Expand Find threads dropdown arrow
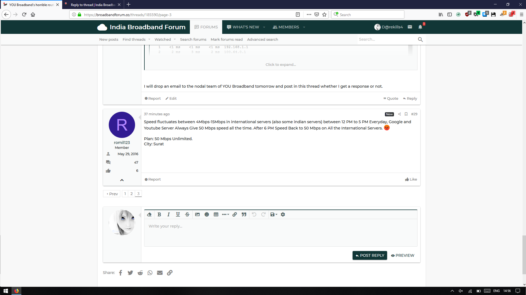 coord(149,40)
